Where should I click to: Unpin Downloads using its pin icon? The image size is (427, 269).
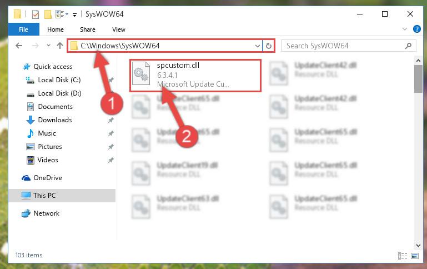pyautogui.click(x=111, y=120)
